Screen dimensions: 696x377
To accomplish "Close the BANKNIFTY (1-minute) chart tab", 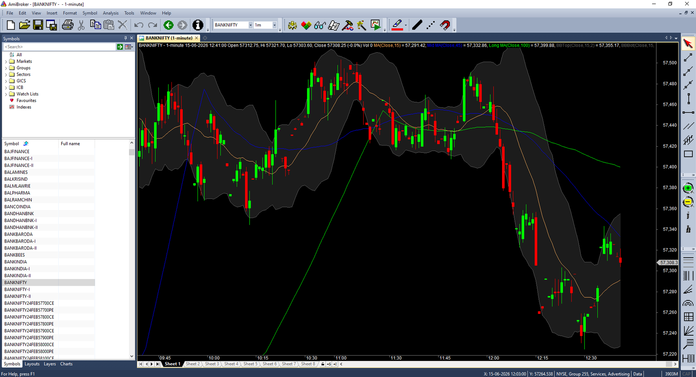I will click(x=196, y=38).
